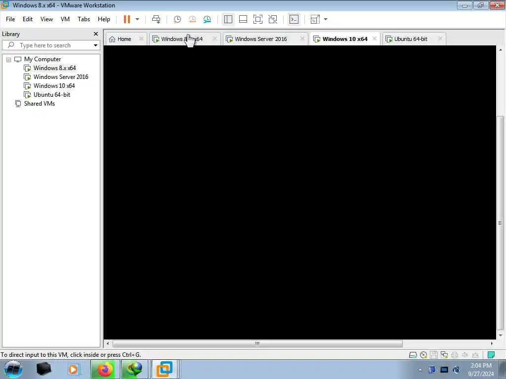Select Shared VMs in the library
This screenshot has height=379, width=506.
tap(40, 104)
